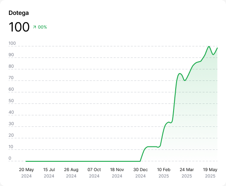Click the y-axis label 80

(x=11, y=66)
